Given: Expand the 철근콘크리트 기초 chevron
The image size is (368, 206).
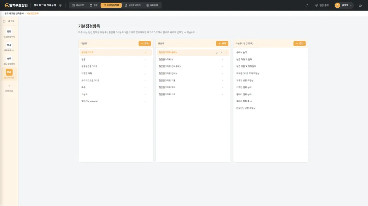Looking at the screenshot, I should (222, 94).
